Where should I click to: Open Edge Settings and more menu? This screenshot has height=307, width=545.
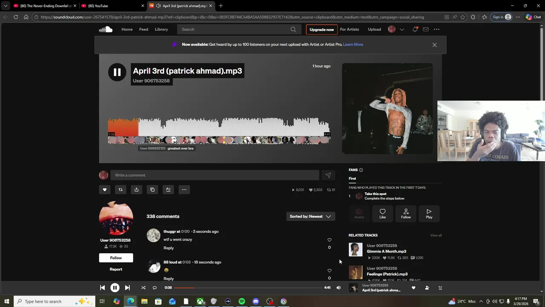pyautogui.click(x=518, y=17)
